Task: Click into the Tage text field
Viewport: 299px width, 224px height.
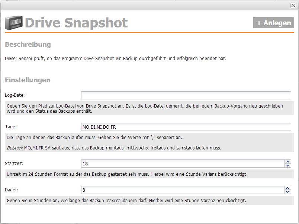Action: 186,127
